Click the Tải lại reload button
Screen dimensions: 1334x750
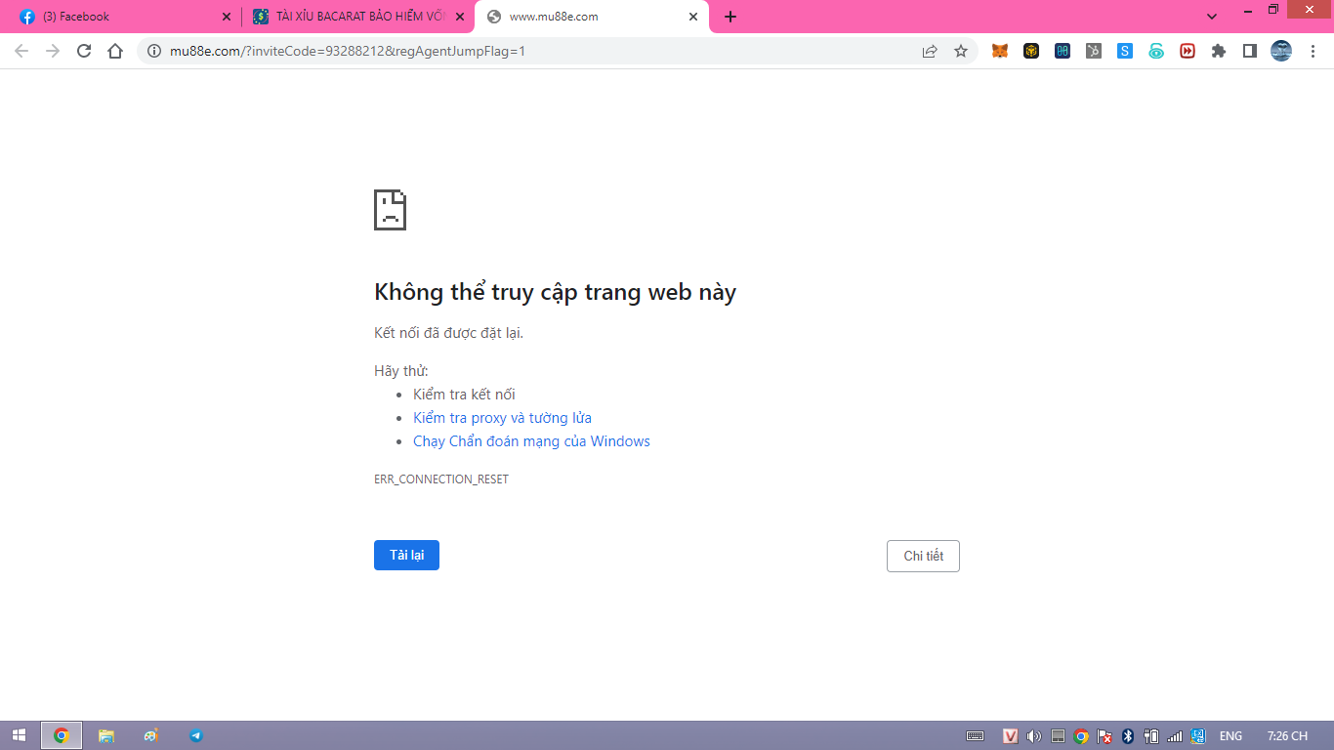click(406, 555)
